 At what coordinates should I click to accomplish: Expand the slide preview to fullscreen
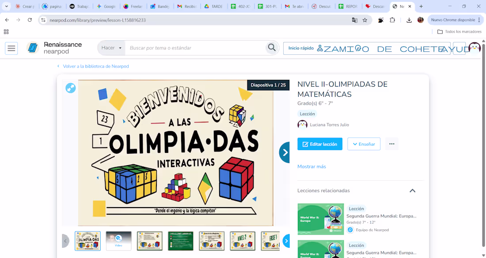click(71, 88)
